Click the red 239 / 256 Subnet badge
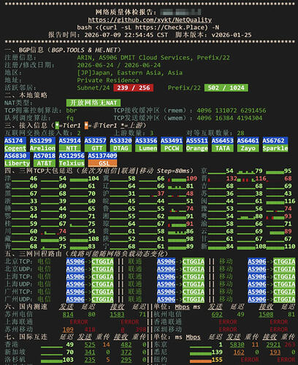This screenshot has height=365, width=298. 134,88
